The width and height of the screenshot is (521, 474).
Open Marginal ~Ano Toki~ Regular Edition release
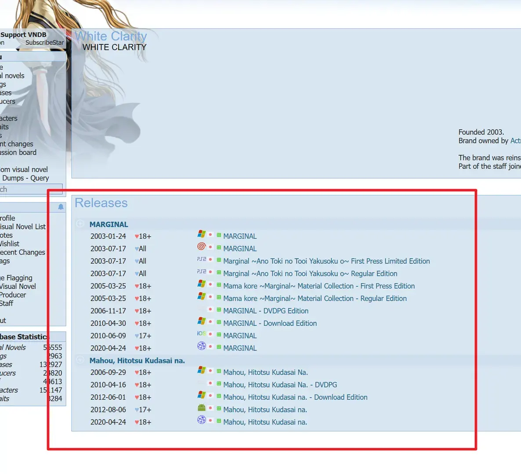pyautogui.click(x=310, y=273)
